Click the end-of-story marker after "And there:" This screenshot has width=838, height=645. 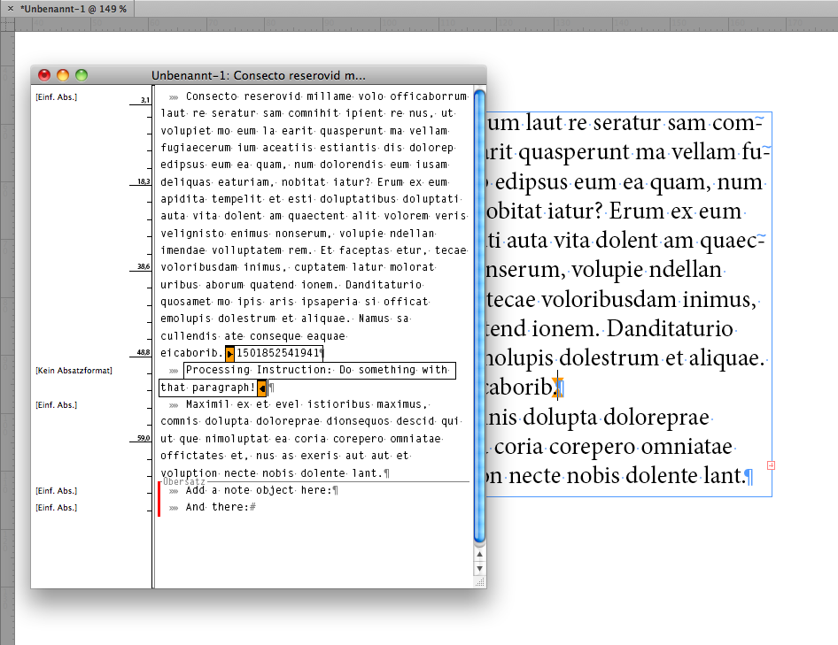coord(252,507)
